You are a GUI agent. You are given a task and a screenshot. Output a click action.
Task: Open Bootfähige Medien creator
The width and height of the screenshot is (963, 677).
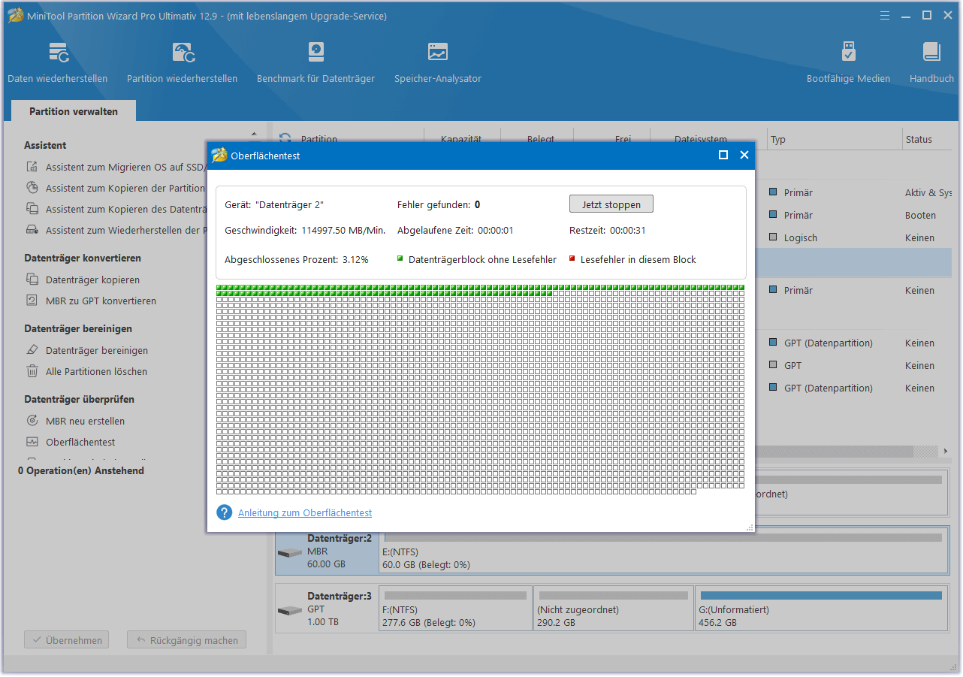[848, 62]
